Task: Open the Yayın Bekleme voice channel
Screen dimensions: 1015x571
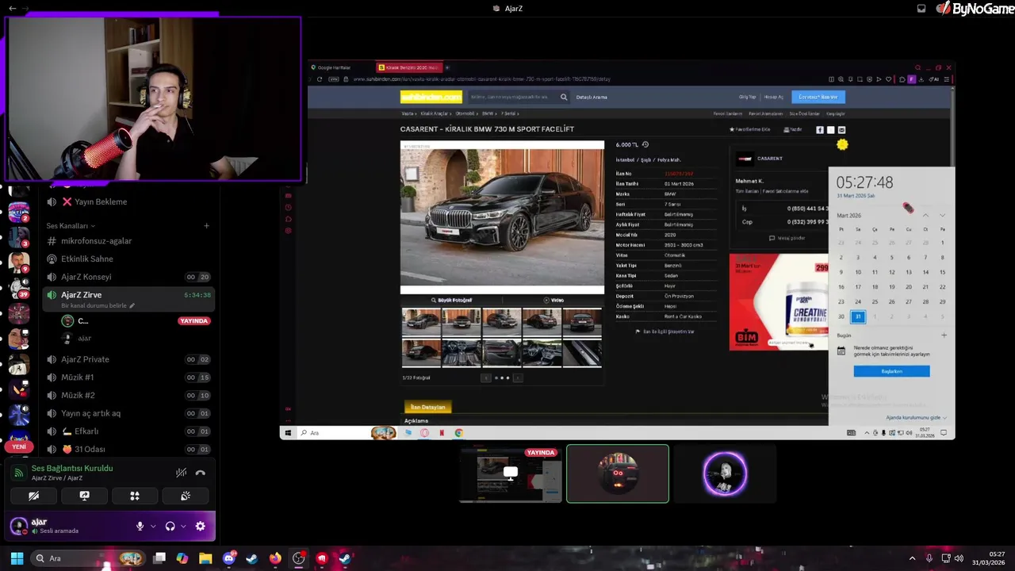Action: pos(128,201)
